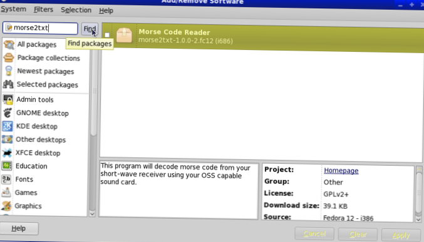The height and width of the screenshot is (242, 424).
Task: Select Selected packages in the sidebar
Action: [x=48, y=84]
